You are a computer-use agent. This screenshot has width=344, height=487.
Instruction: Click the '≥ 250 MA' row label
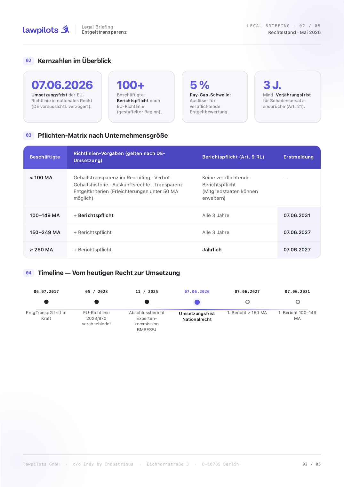tap(41, 250)
